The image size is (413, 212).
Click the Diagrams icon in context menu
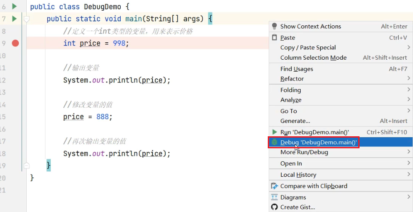[274, 197]
